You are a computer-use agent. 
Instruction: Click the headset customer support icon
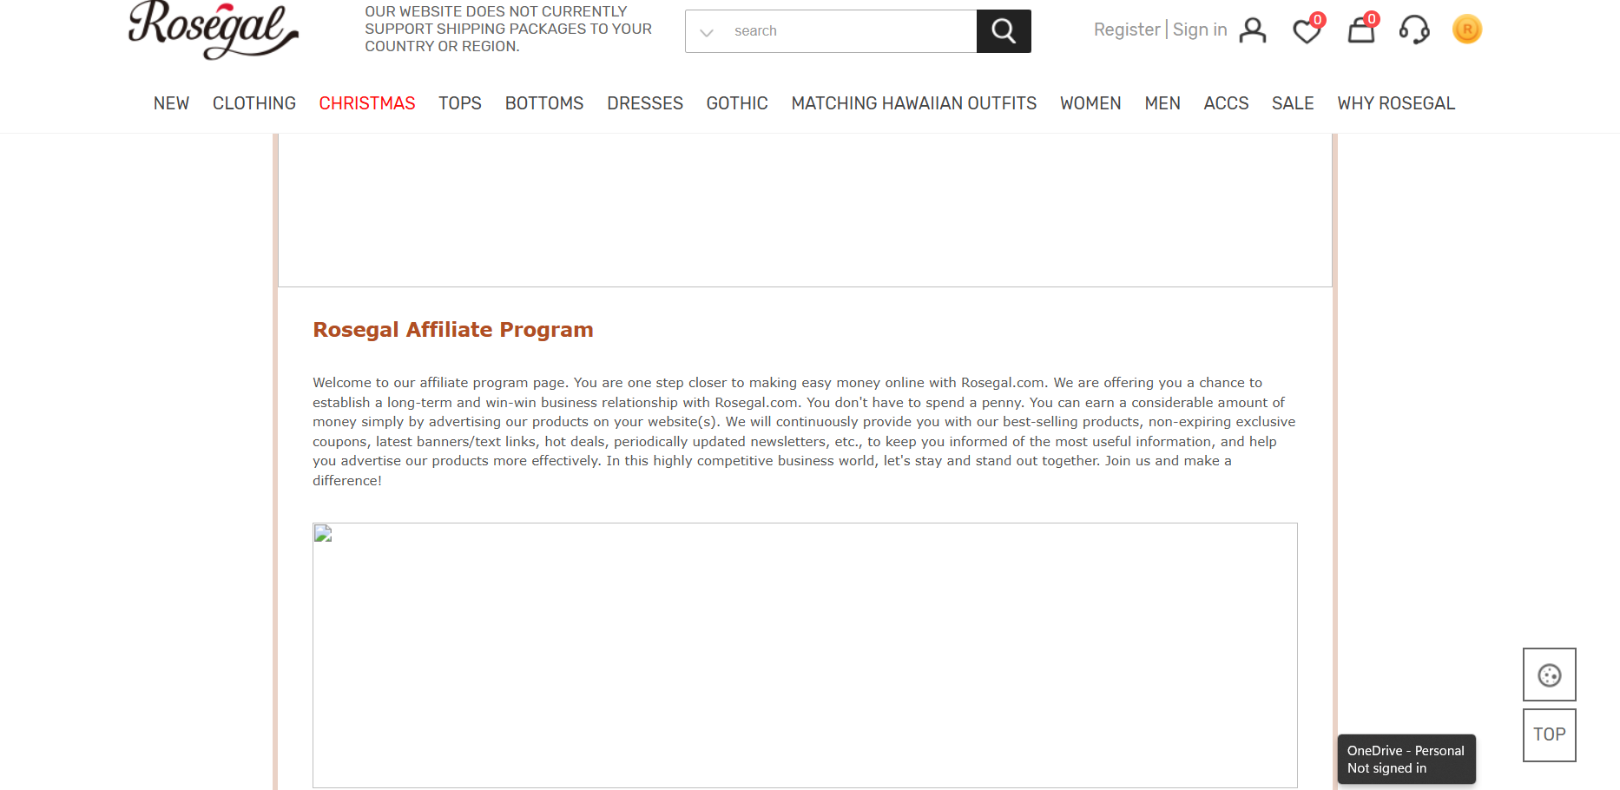[x=1413, y=30]
